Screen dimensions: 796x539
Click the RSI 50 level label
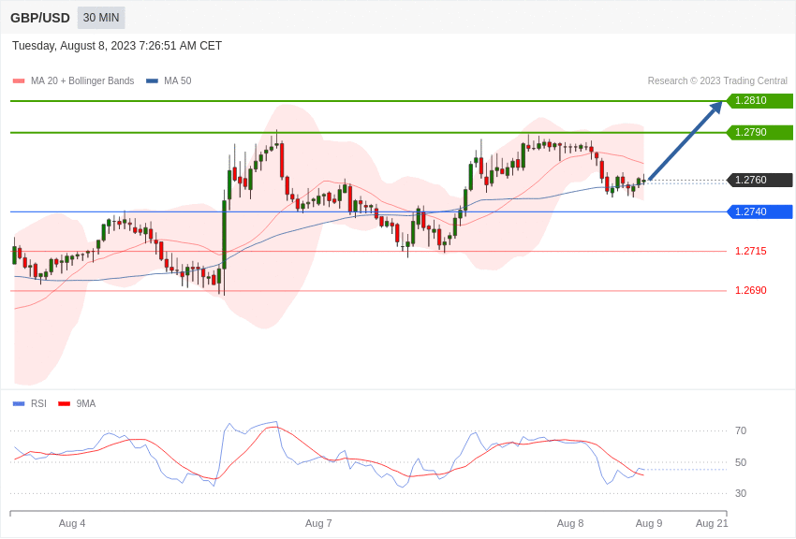coord(741,462)
